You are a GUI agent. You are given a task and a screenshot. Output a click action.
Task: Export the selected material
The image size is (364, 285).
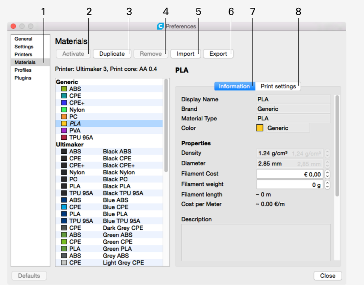point(218,54)
